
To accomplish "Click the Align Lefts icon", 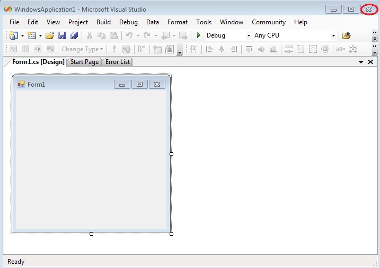I will click(x=209, y=49).
